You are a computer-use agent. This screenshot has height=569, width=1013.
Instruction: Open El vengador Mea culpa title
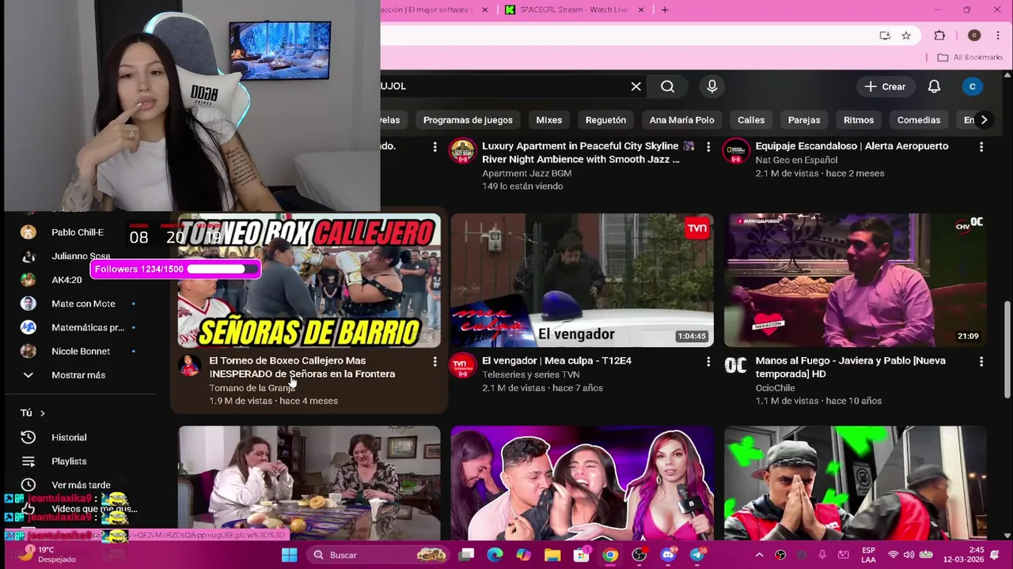coord(556,360)
